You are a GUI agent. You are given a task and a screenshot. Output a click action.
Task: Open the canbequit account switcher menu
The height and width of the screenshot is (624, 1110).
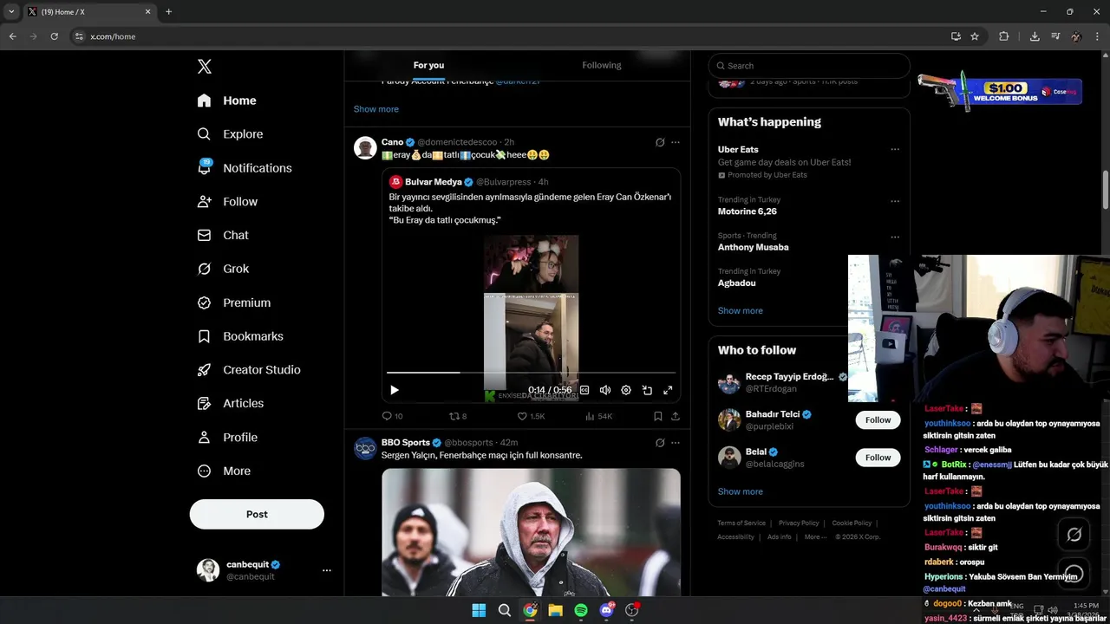tap(264, 570)
